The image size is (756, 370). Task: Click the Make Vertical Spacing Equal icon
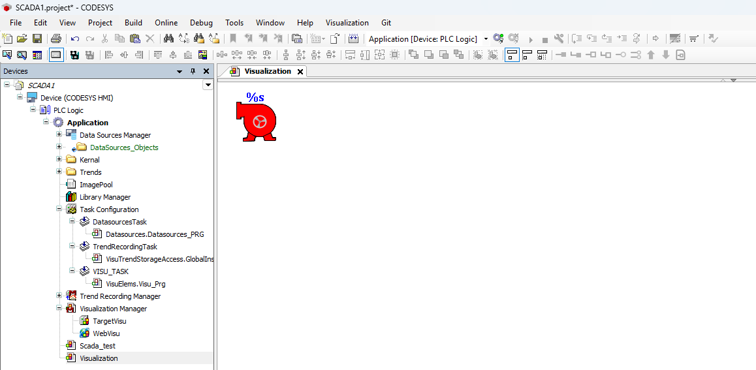pos(285,55)
